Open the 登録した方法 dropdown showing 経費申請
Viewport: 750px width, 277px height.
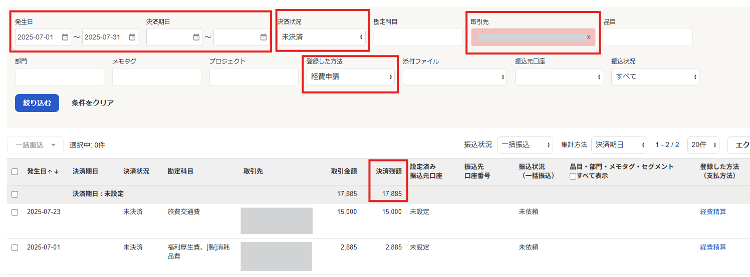[x=350, y=77]
